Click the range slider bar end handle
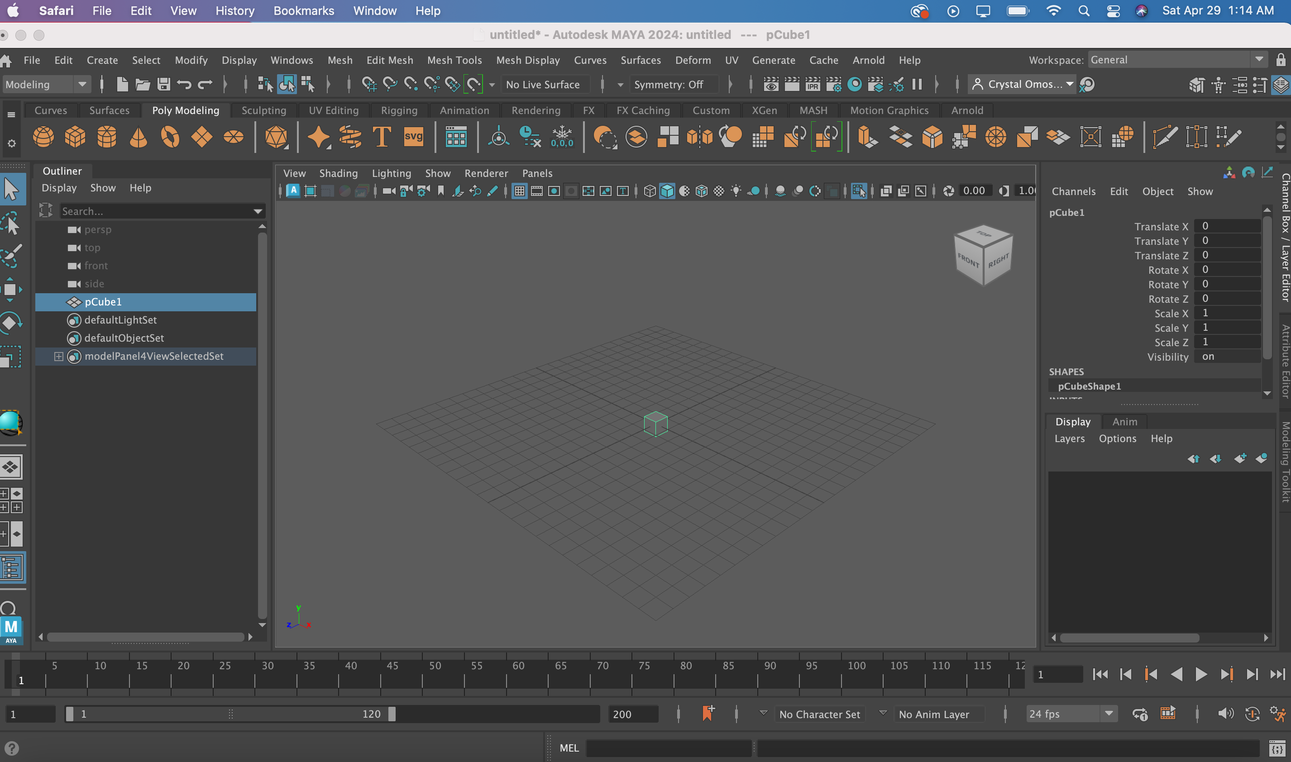The width and height of the screenshot is (1291, 762). 391,714
